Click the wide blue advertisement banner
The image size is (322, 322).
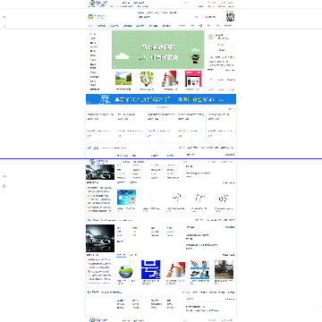[161, 99]
